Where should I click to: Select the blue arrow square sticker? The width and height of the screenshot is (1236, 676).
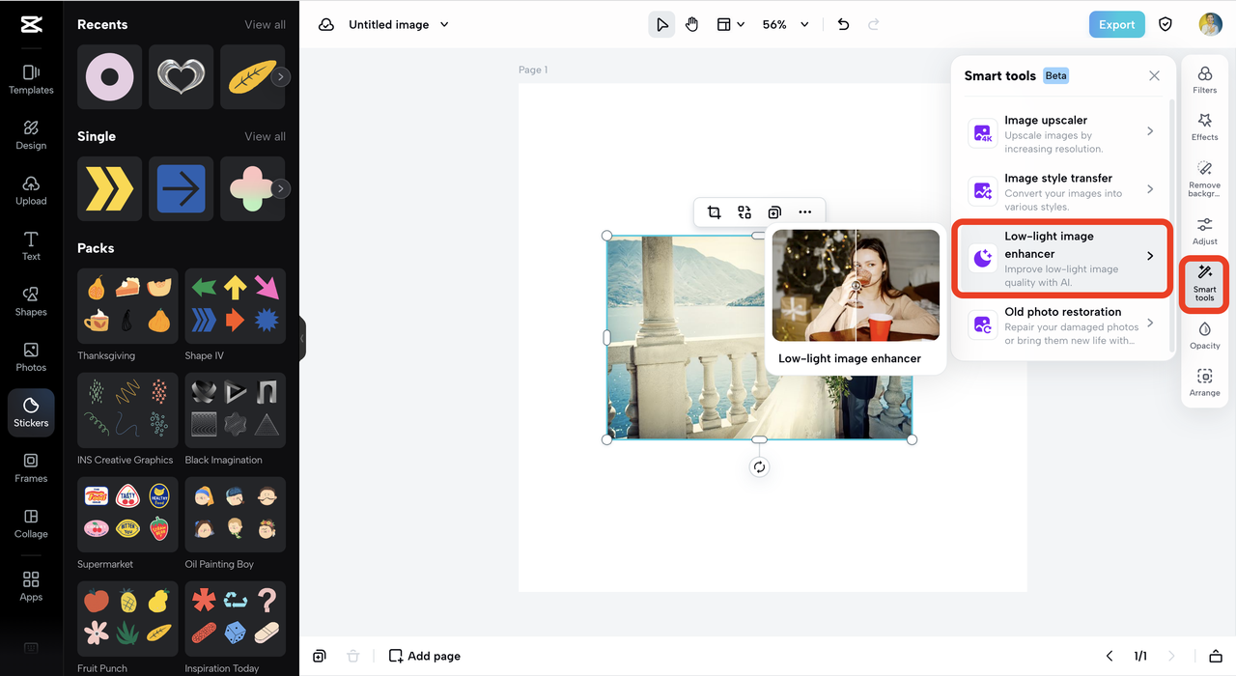click(181, 188)
